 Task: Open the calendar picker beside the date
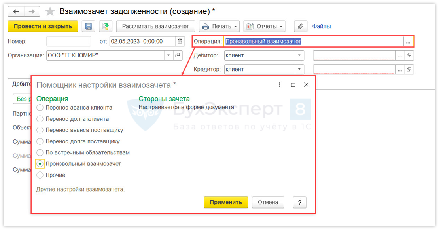tap(180, 41)
